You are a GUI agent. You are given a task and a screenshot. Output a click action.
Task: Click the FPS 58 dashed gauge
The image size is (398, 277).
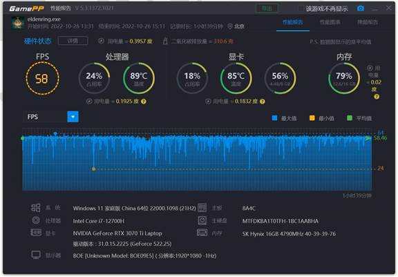point(42,78)
